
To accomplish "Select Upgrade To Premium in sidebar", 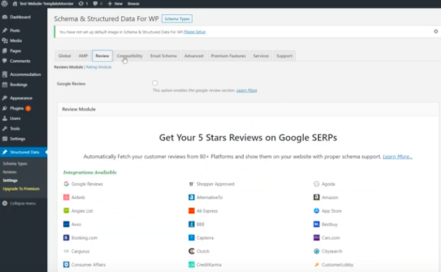I will point(21,189).
